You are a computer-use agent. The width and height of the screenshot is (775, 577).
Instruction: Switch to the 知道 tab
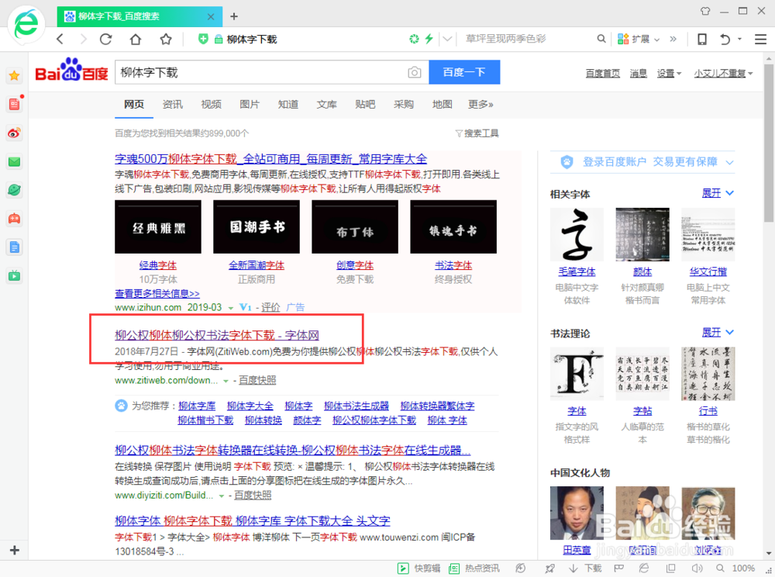point(288,105)
